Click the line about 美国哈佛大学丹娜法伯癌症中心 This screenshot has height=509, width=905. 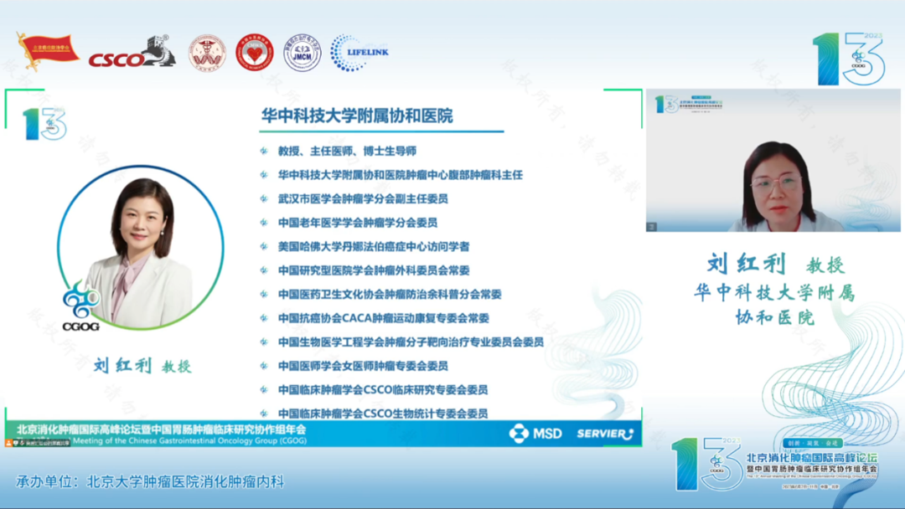pyautogui.click(x=374, y=247)
